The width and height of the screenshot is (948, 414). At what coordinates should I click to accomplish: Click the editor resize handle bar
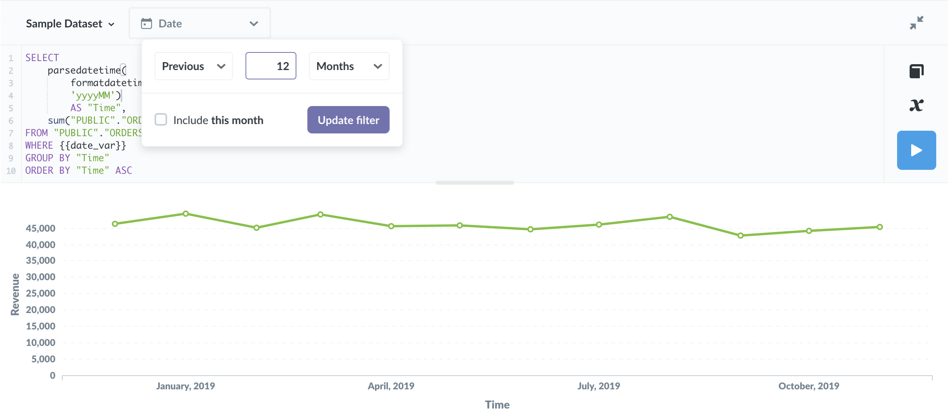pos(474,183)
